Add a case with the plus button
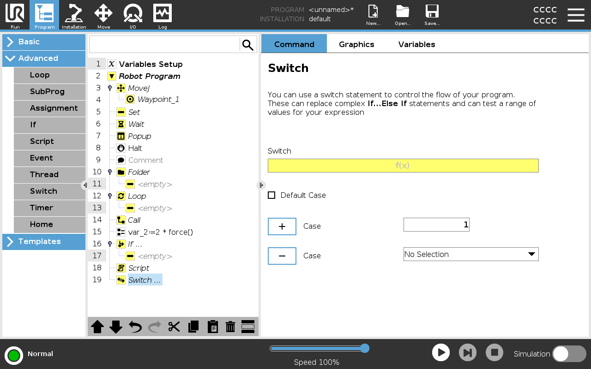Screen dimensions: 591x369 click(x=282, y=226)
